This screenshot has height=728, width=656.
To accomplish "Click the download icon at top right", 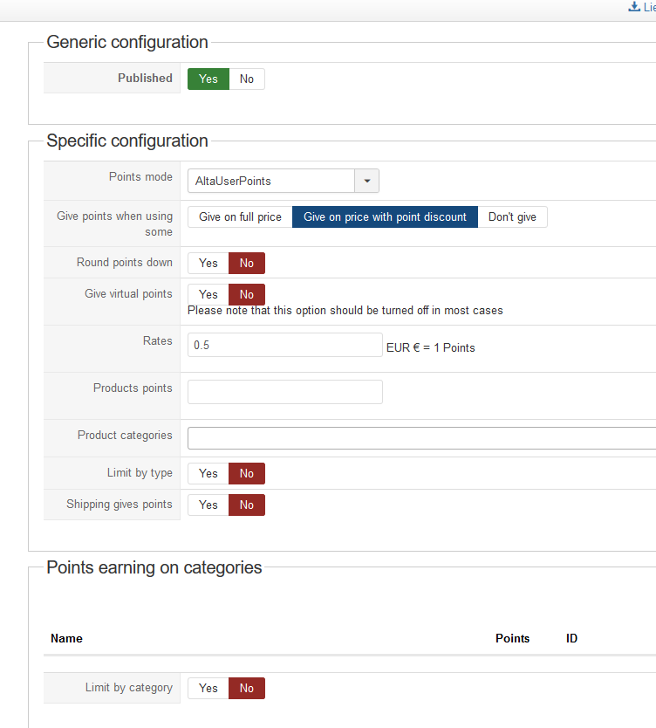I will coord(634,6).
